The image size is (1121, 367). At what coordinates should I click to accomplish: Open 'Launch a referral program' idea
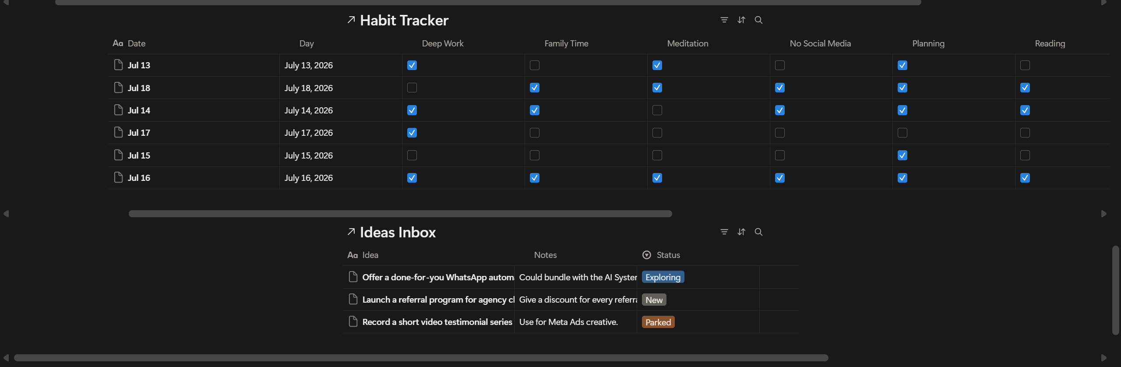click(438, 300)
